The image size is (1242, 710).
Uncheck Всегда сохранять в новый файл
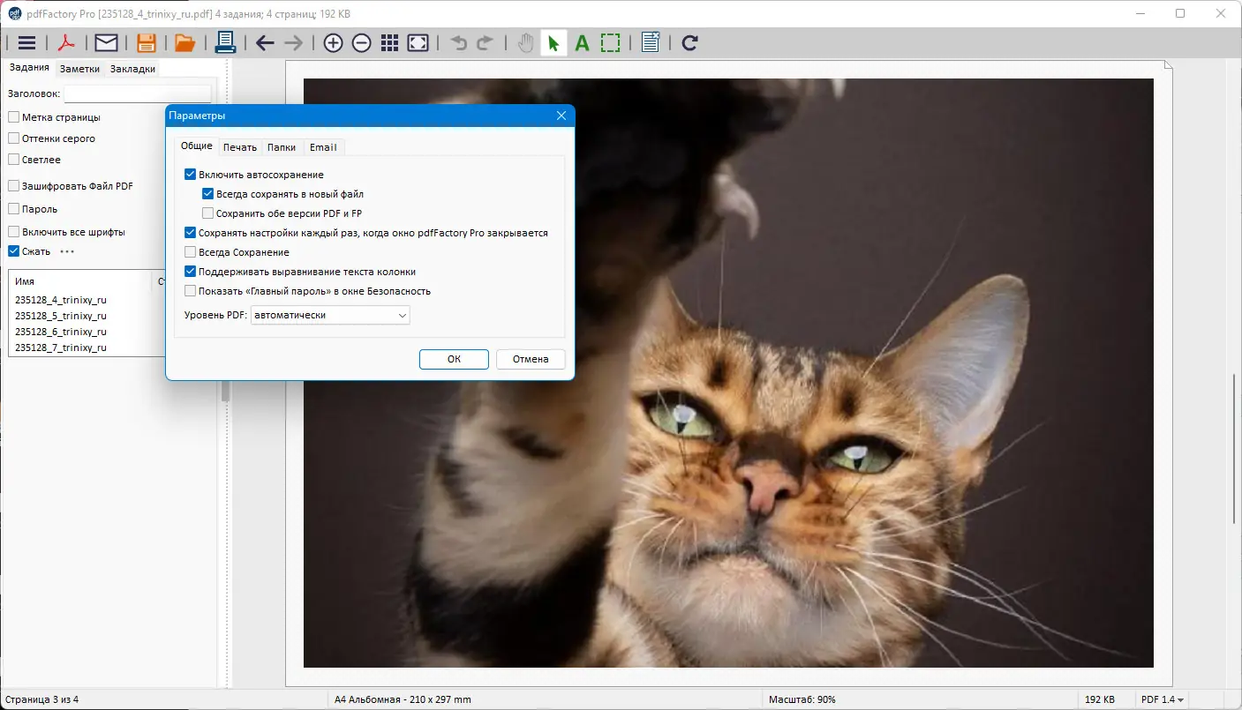coord(207,194)
